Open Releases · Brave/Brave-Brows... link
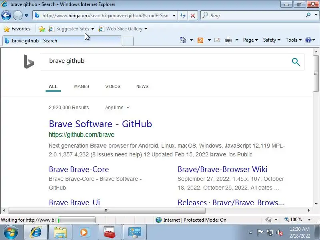 [231, 202]
